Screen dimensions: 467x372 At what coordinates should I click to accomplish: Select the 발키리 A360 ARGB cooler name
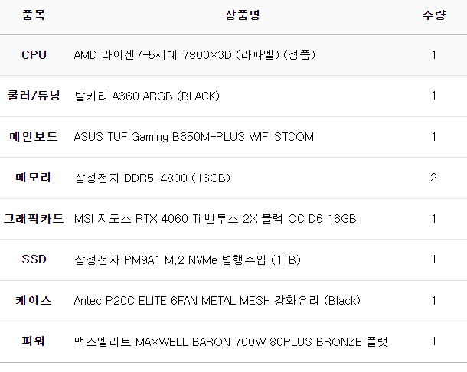[146, 96]
